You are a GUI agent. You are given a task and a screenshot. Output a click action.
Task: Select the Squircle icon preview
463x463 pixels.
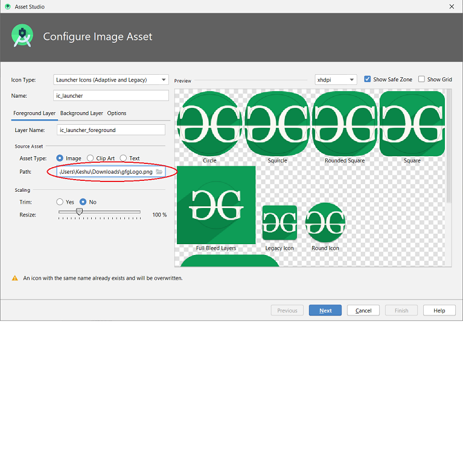[x=277, y=124]
